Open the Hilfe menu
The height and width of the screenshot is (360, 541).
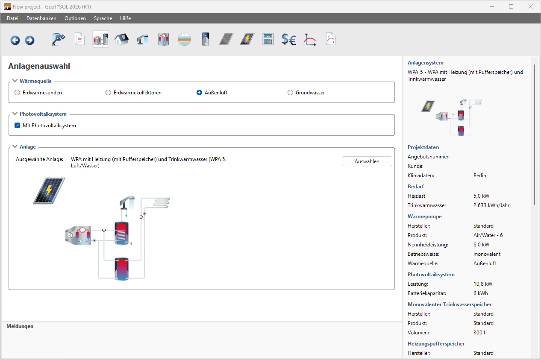[x=126, y=18]
